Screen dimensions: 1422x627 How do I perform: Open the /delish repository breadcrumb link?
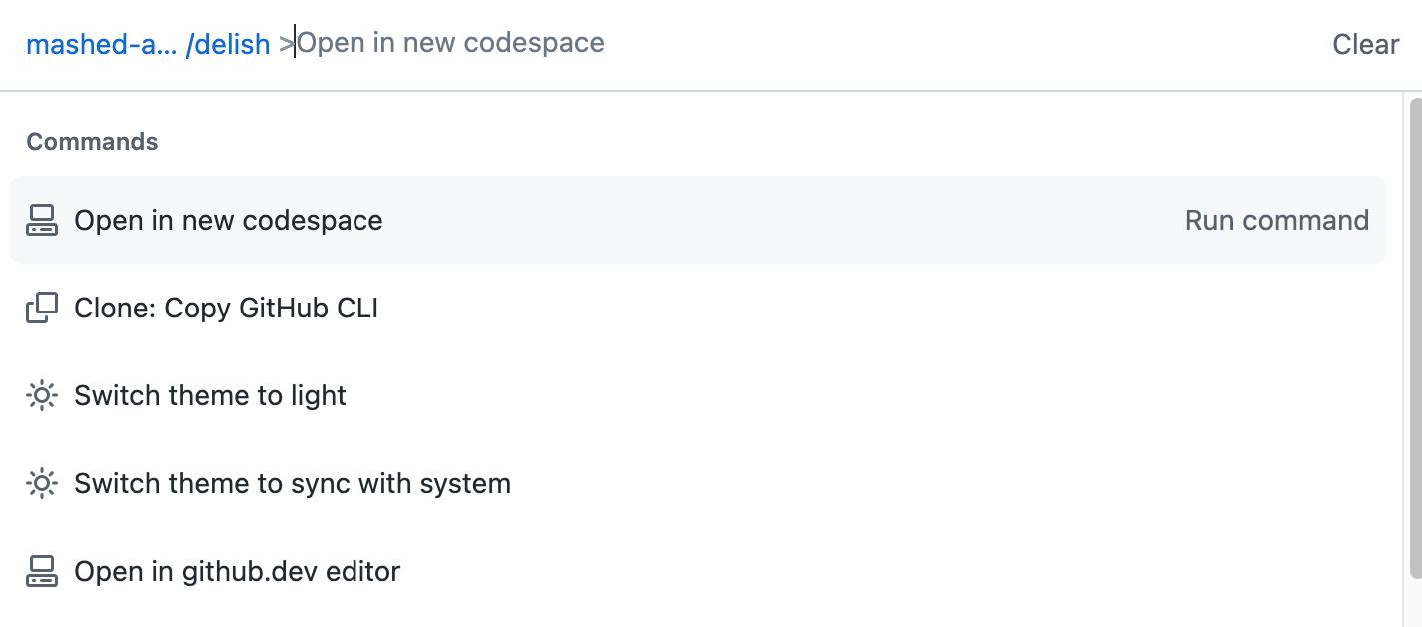(x=228, y=44)
